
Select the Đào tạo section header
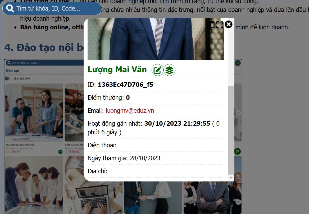pos(12,71)
